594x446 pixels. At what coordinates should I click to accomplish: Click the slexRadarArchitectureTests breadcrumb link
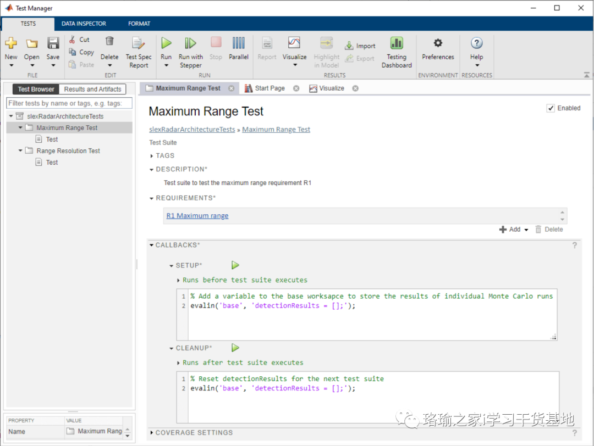[x=192, y=130]
